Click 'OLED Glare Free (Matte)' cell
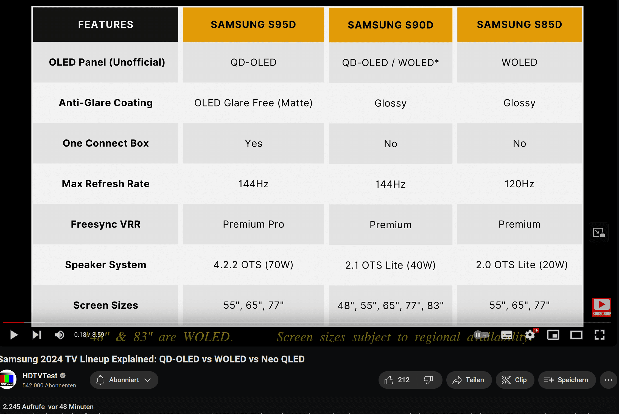The height and width of the screenshot is (414, 619). click(253, 103)
